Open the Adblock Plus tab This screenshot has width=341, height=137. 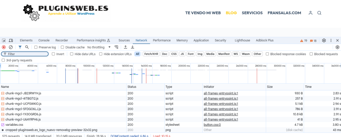pyautogui.click(x=265, y=40)
